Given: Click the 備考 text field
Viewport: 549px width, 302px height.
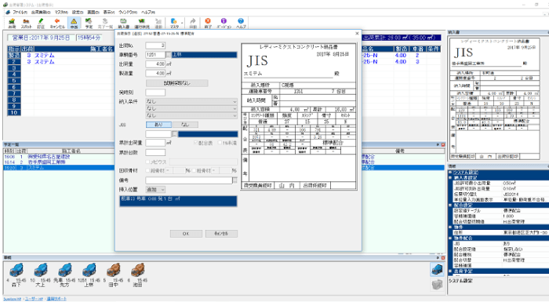Looking at the screenshot, I should coord(189,180).
